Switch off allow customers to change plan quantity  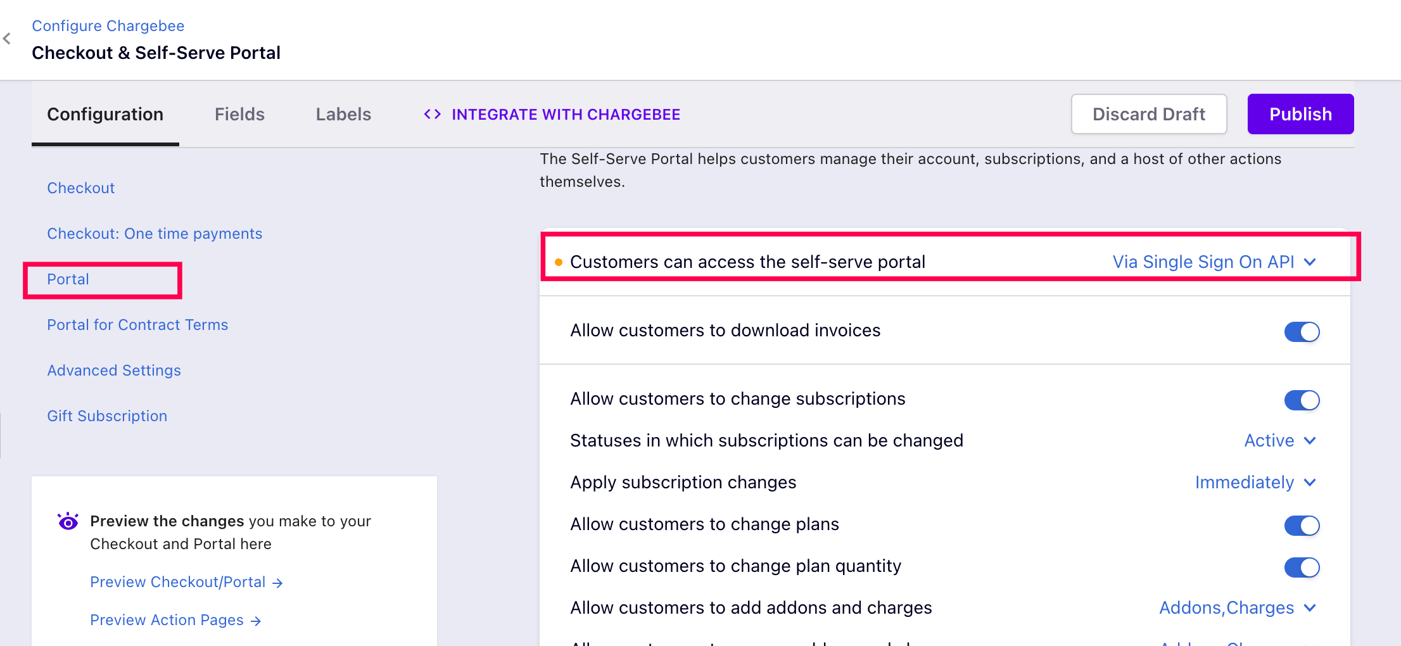point(1302,567)
